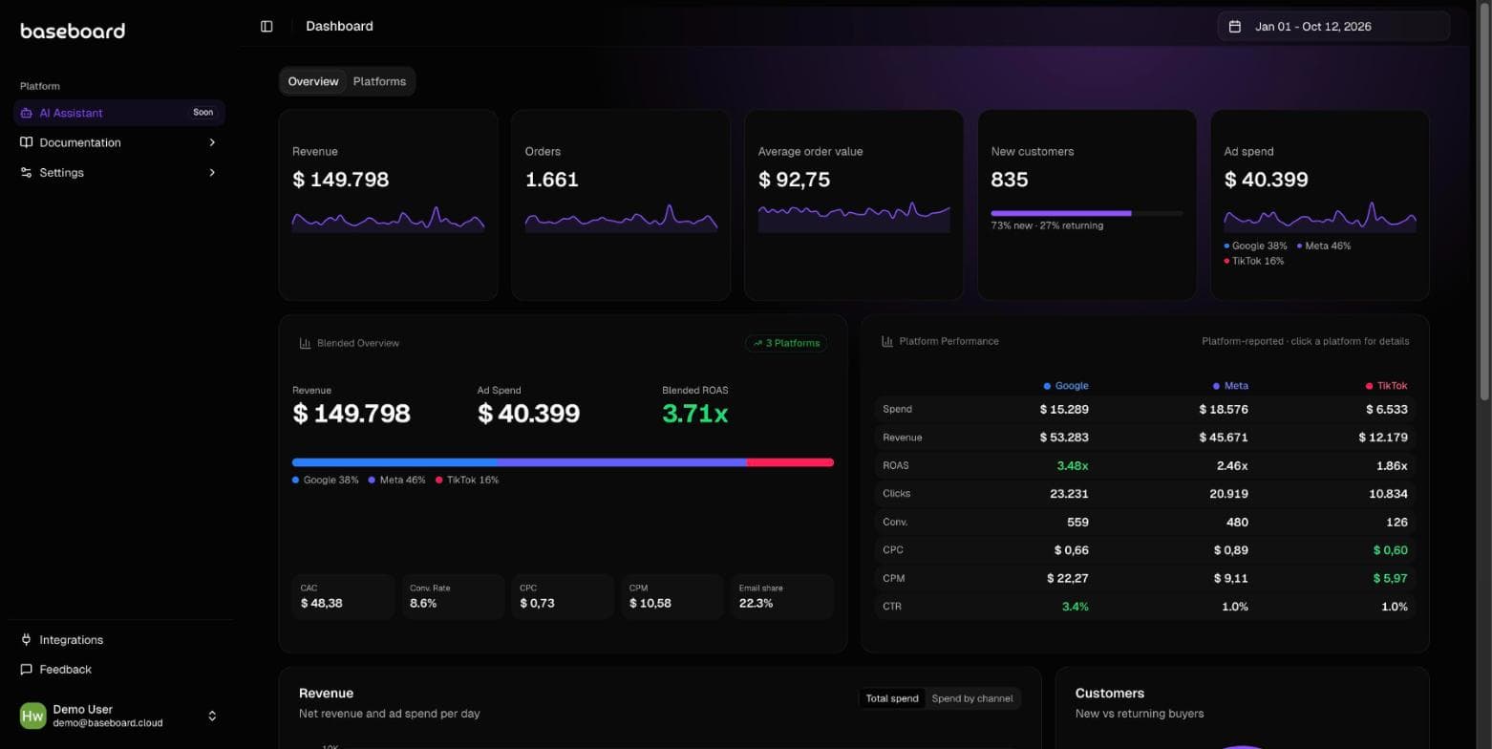
Task: Open Meta platform details column header
Action: point(1230,386)
